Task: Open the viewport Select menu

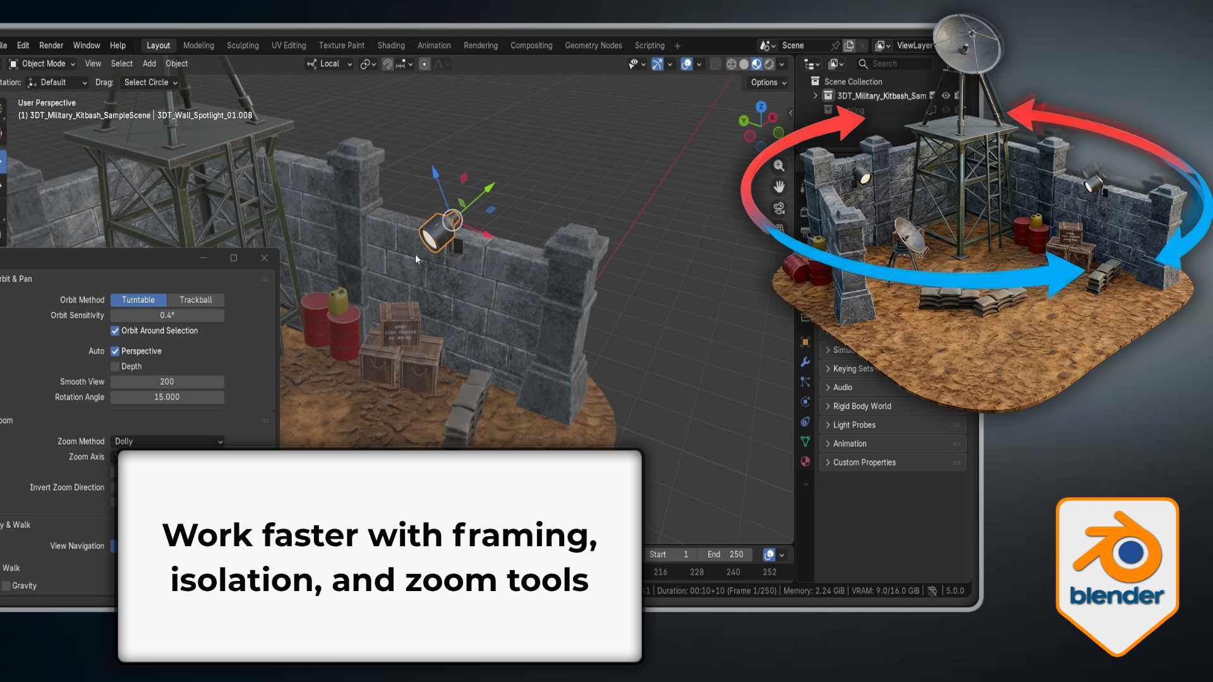Action: point(122,64)
